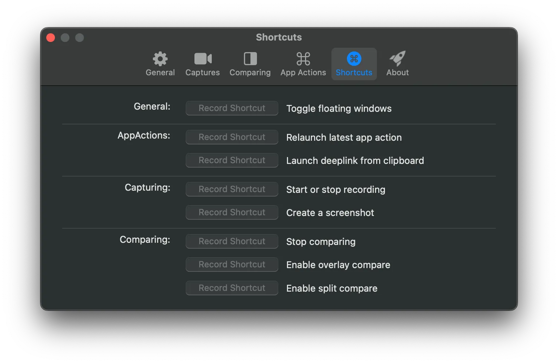The width and height of the screenshot is (558, 364).
Task: Click the App Actions tab label
Action: tap(303, 73)
